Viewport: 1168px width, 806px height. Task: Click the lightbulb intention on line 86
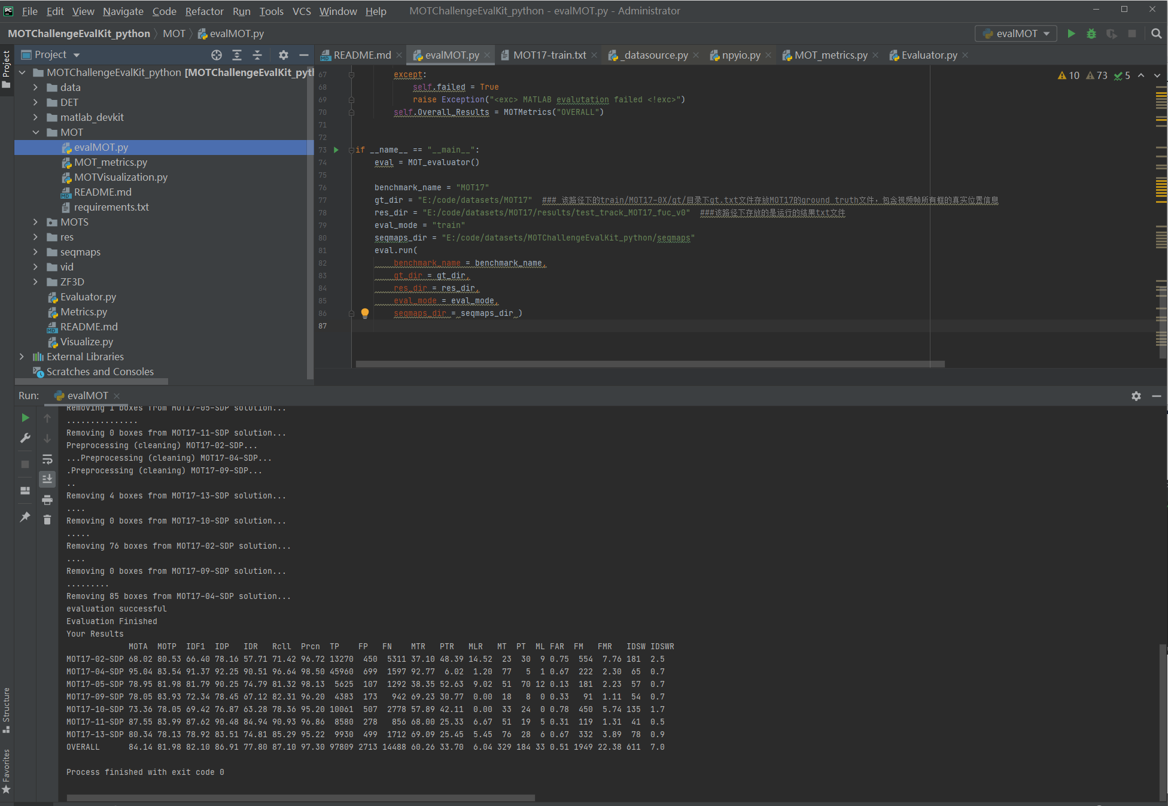click(x=365, y=313)
